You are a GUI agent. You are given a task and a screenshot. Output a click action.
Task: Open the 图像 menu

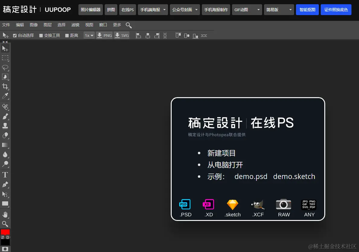tap(34, 25)
